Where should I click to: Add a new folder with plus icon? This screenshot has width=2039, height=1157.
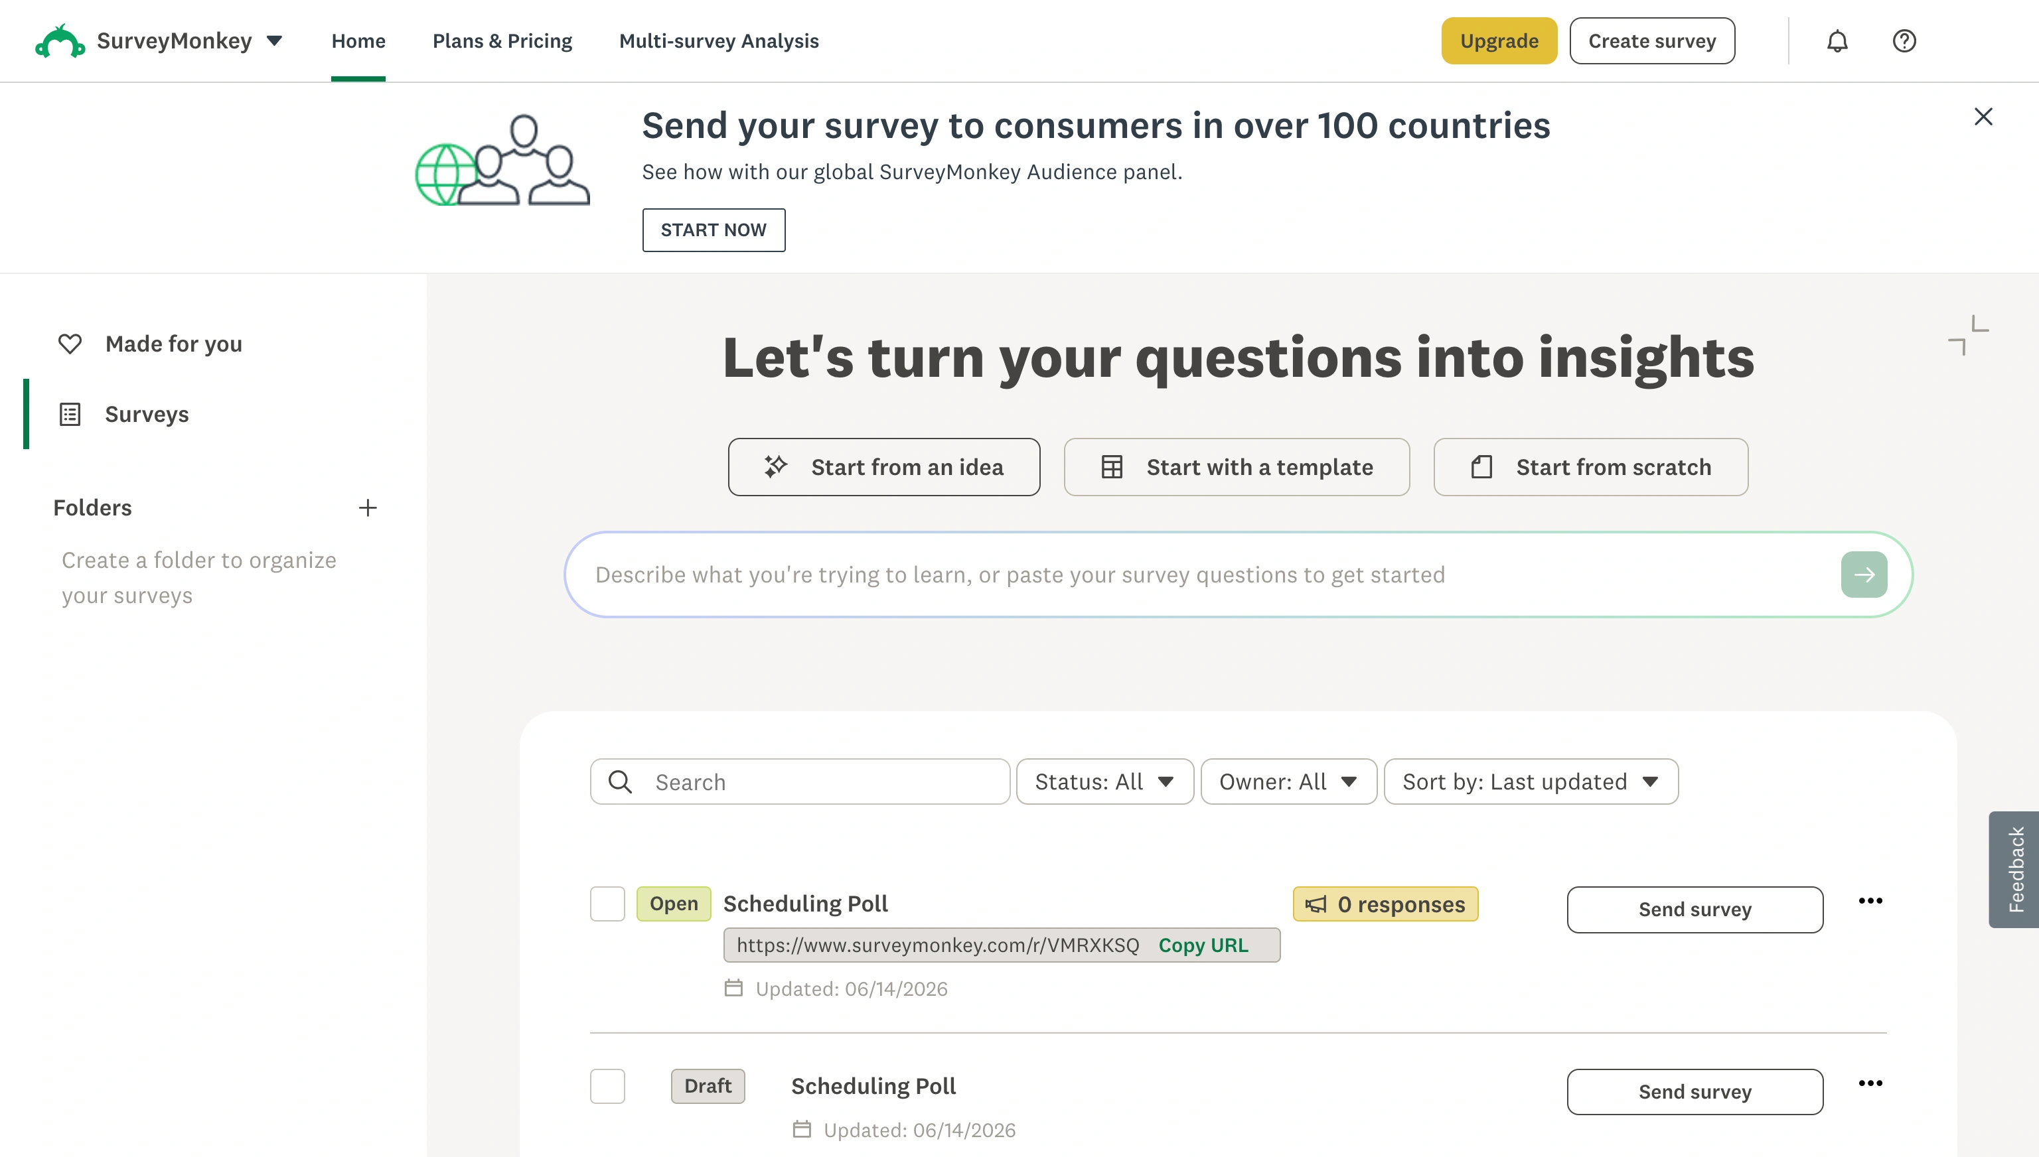coord(367,508)
